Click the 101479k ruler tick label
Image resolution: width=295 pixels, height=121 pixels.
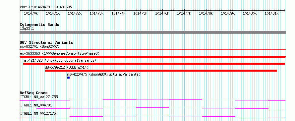[228, 13]
